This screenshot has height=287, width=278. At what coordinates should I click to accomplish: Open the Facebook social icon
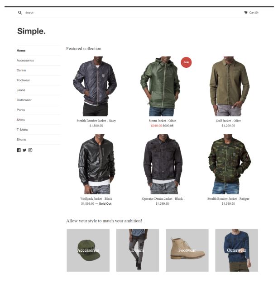click(x=19, y=150)
